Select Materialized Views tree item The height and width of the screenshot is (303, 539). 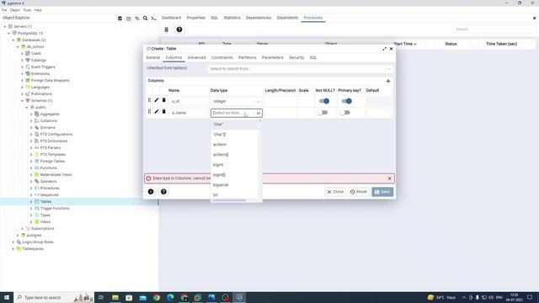click(56, 175)
